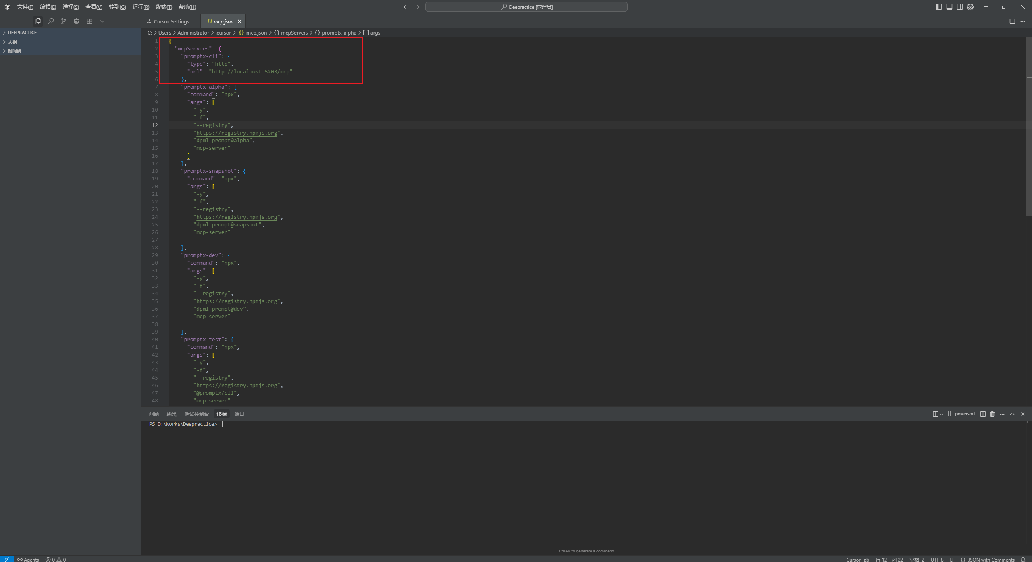Screen dimensions: 1032x562
Task: Close the mcp.json tab
Action: tap(239, 21)
